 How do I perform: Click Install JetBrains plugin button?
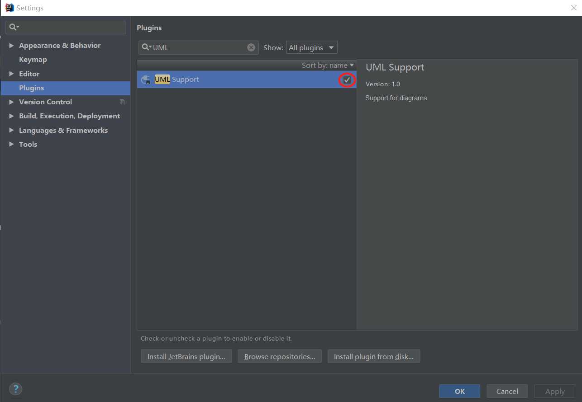click(x=186, y=356)
